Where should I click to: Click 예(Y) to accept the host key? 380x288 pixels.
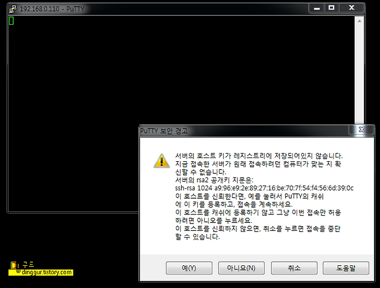pos(189,268)
